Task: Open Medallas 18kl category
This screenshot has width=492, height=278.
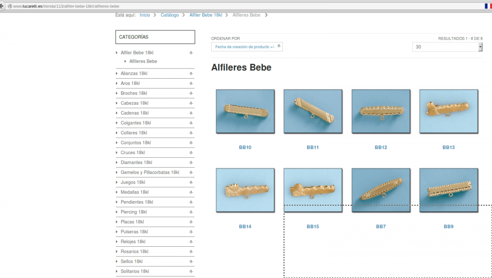Action: pyautogui.click(x=135, y=192)
